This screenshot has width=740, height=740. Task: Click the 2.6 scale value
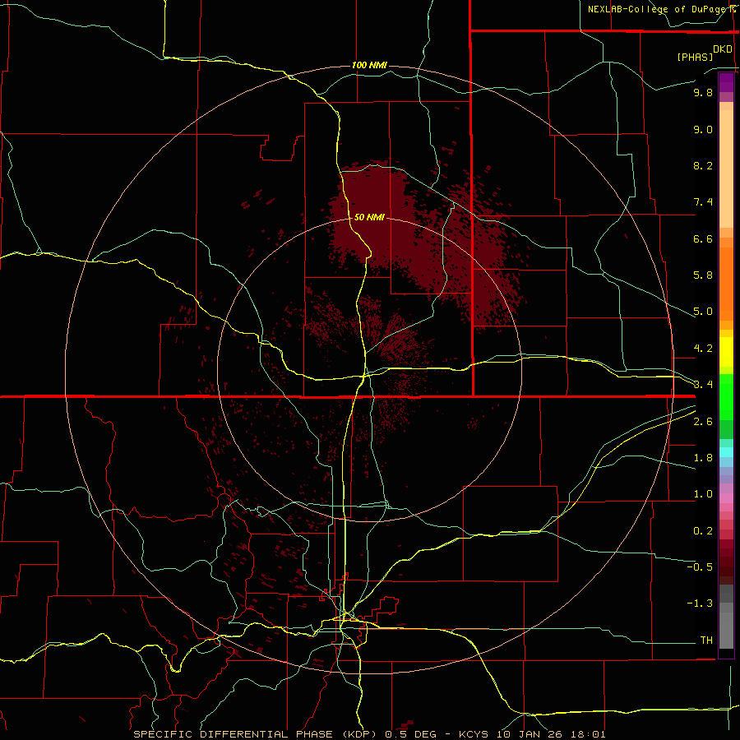(x=703, y=422)
